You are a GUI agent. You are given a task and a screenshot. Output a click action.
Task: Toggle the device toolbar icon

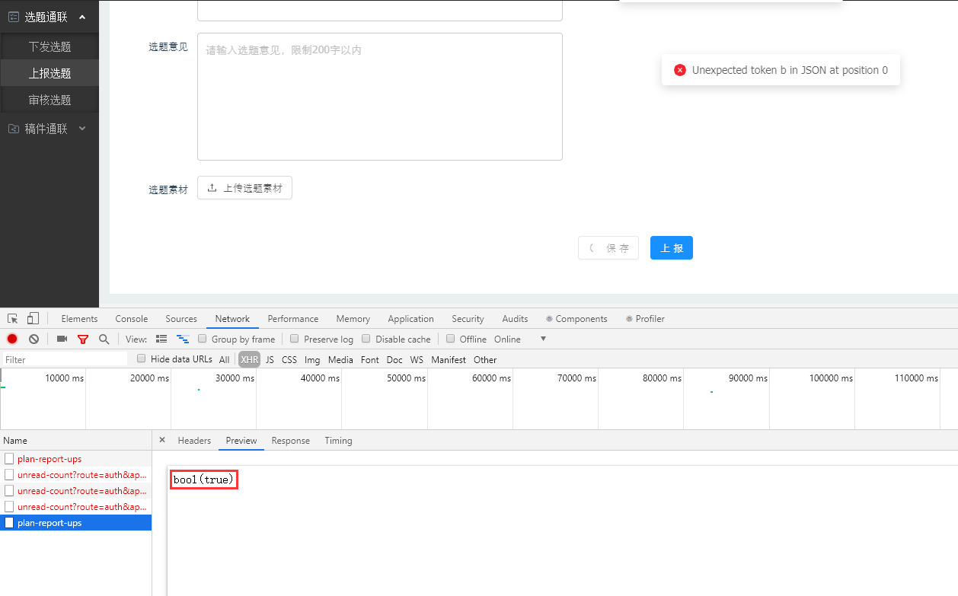33,319
